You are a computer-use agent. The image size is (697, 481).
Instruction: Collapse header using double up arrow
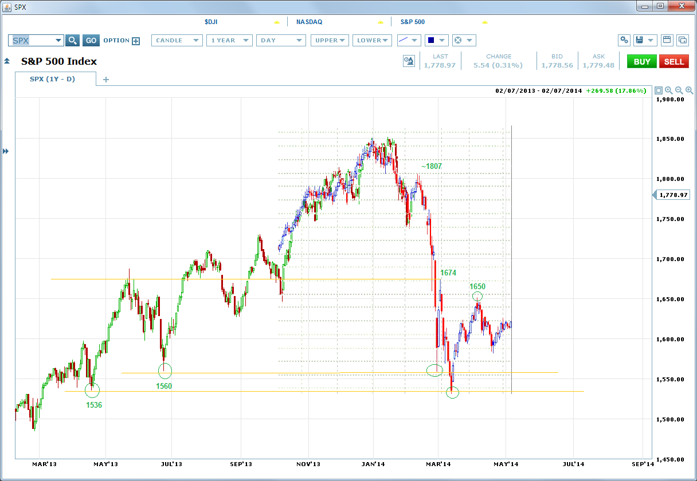pos(7,61)
